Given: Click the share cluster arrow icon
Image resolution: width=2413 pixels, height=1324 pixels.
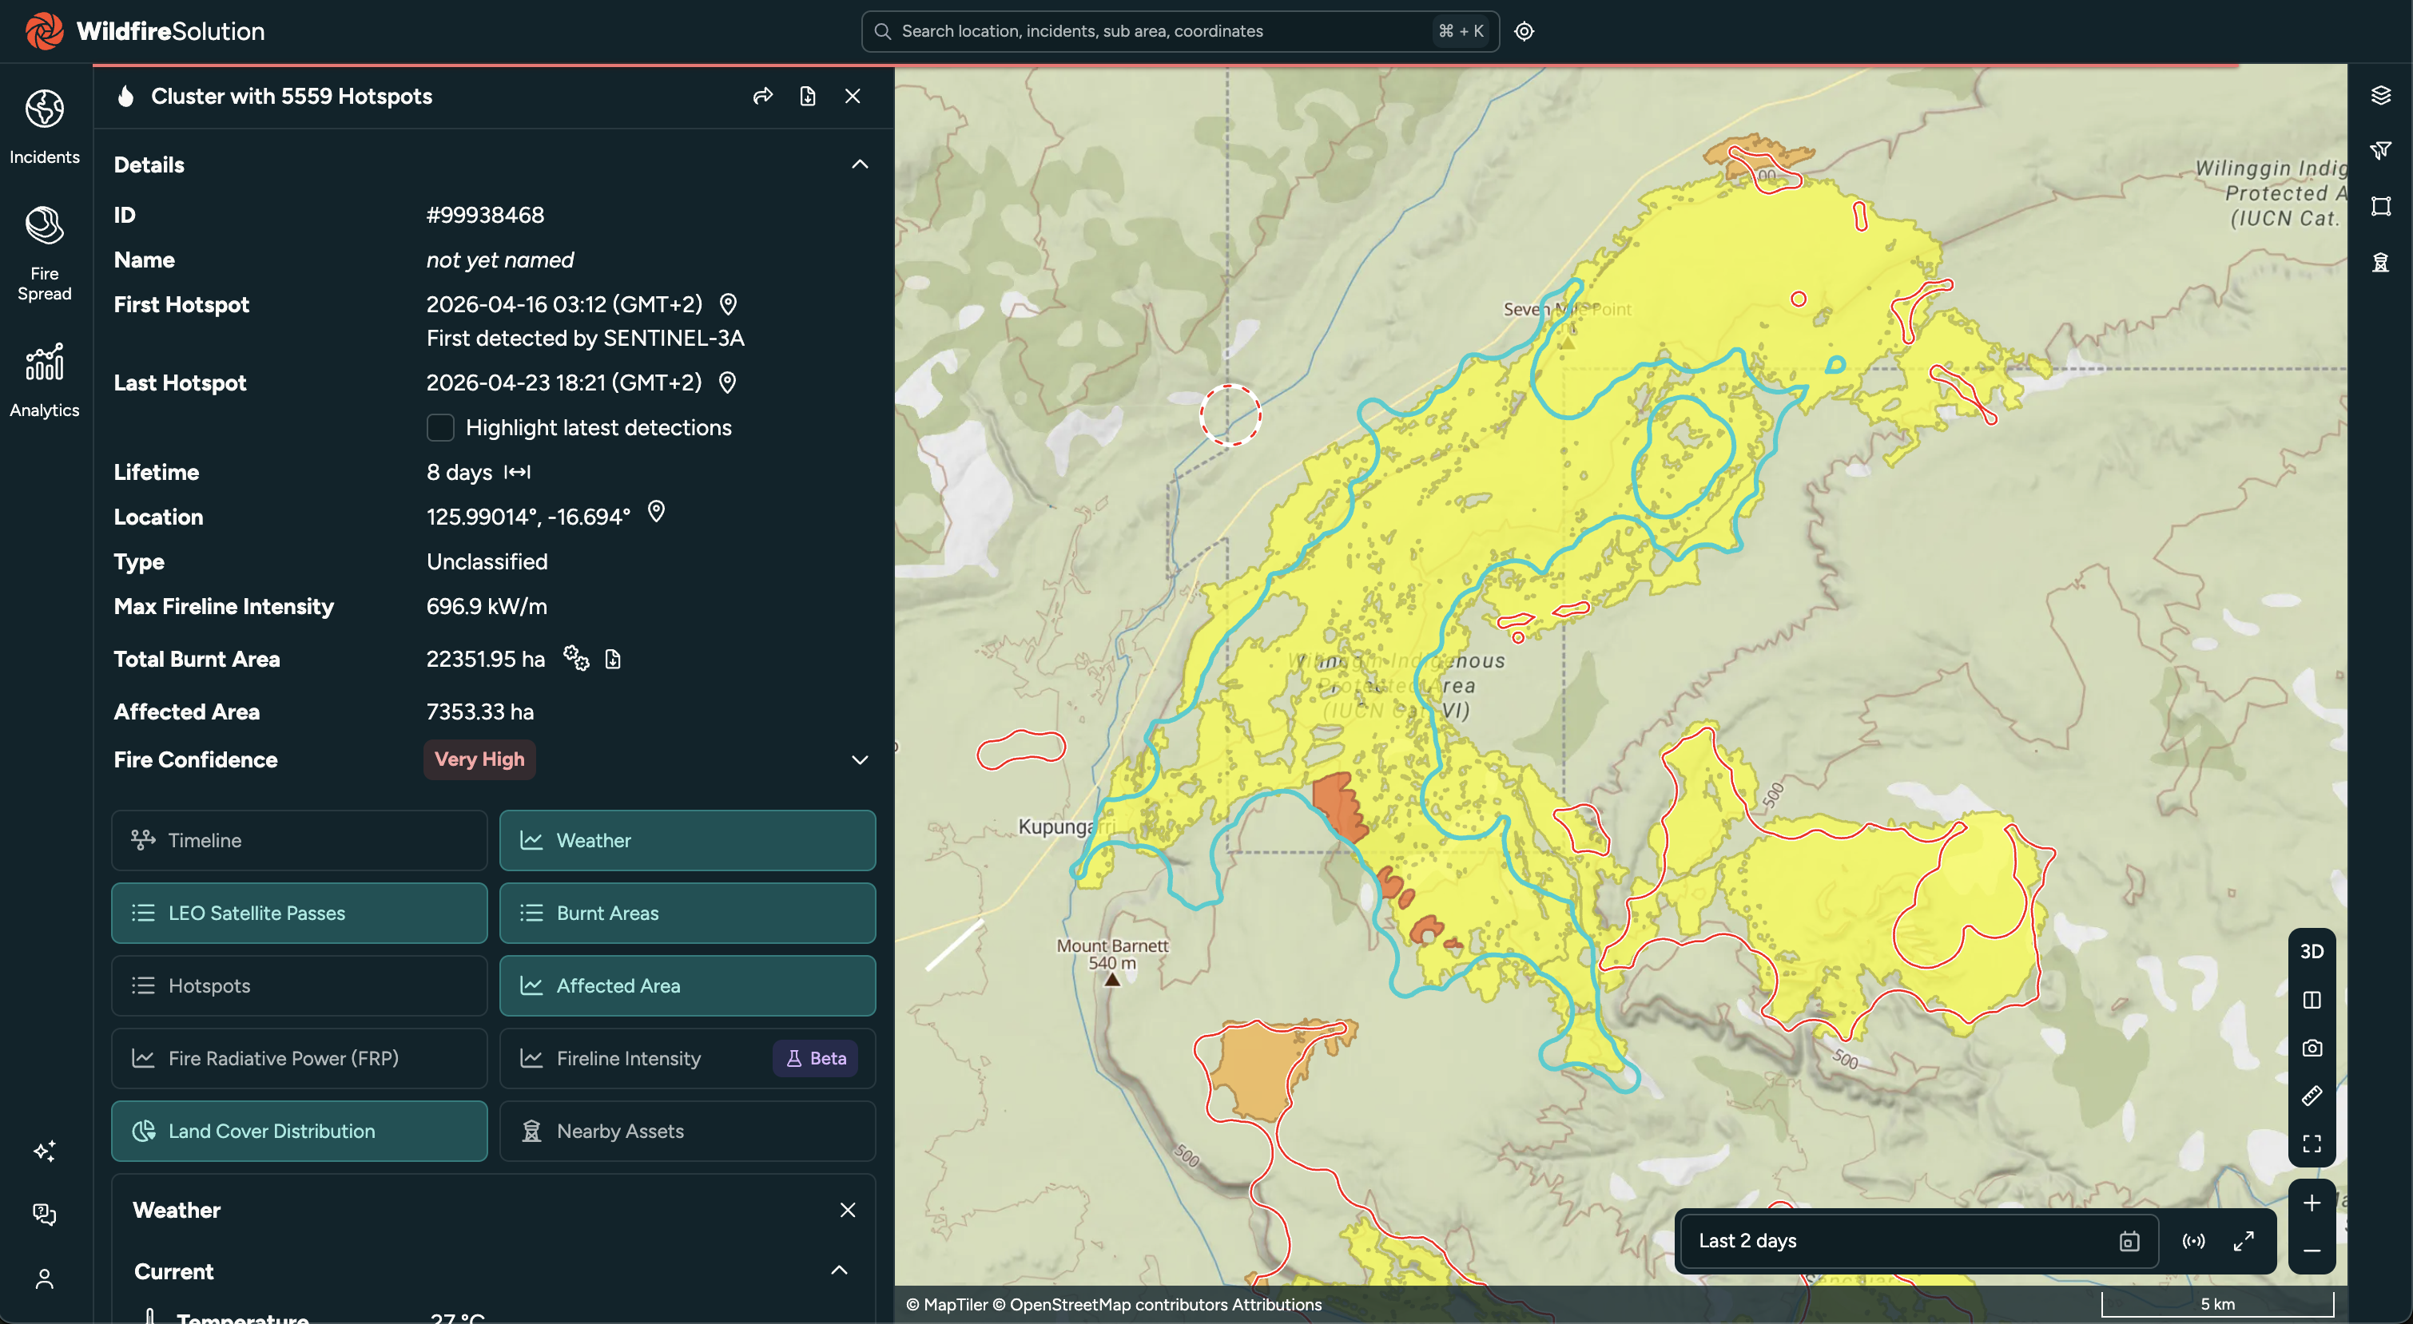Looking at the screenshot, I should pos(762,97).
